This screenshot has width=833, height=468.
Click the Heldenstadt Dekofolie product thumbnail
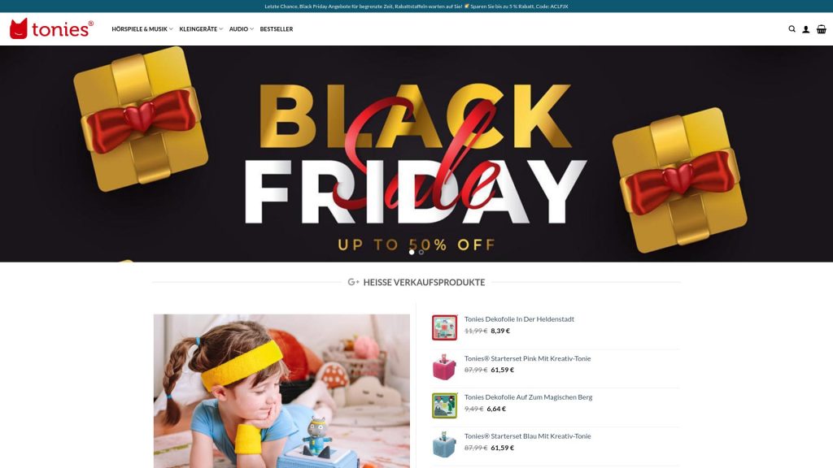(x=445, y=327)
